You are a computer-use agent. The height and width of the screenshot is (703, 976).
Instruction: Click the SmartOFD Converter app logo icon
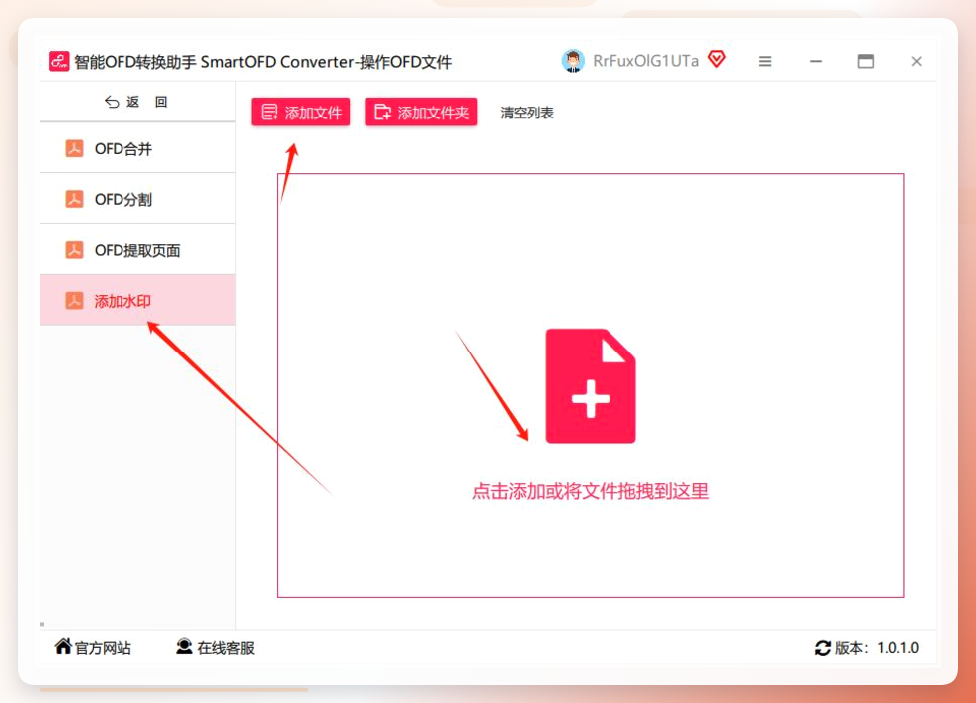coord(59,61)
